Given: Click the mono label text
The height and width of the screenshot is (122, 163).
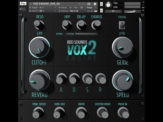Looking at the screenshot, I should coord(122,17).
